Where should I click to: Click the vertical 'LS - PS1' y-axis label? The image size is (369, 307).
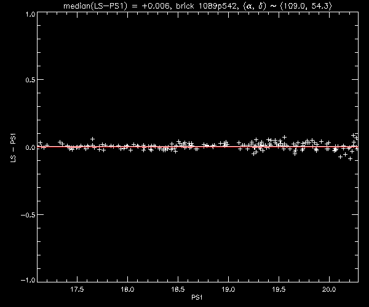13,148
